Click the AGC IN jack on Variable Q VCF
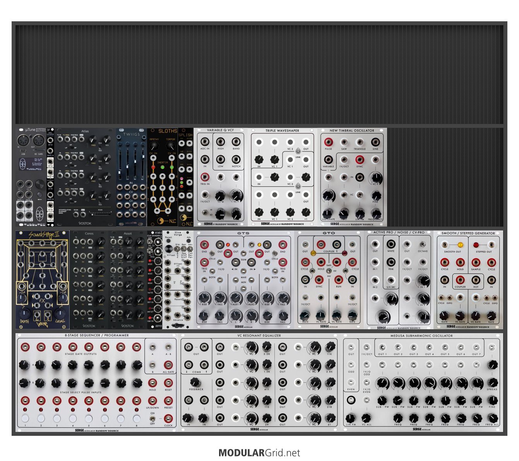Viewport: 519px width, 461px height. tap(205, 141)
